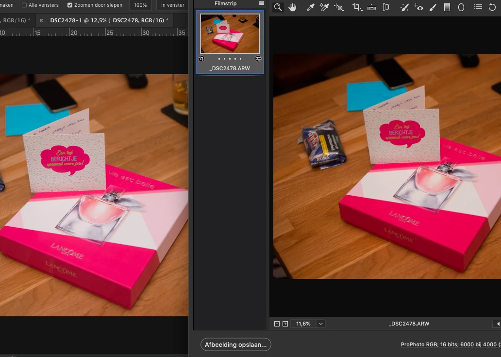Click the Filmstrip panel title
Image resolution: width=501 pixels, height=357 pixels.
pos(226,3)
